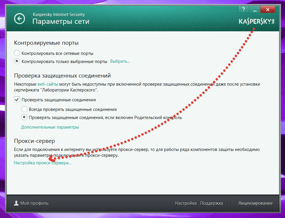Select 'Всегда проверять защищенные соединения' radio button
The image size is (285, 218).
pyautogui.click(x=24, y=109)
